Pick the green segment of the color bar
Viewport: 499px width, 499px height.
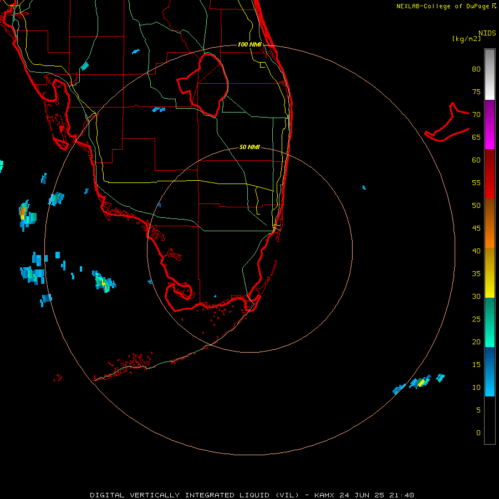(x=490, y=322)
